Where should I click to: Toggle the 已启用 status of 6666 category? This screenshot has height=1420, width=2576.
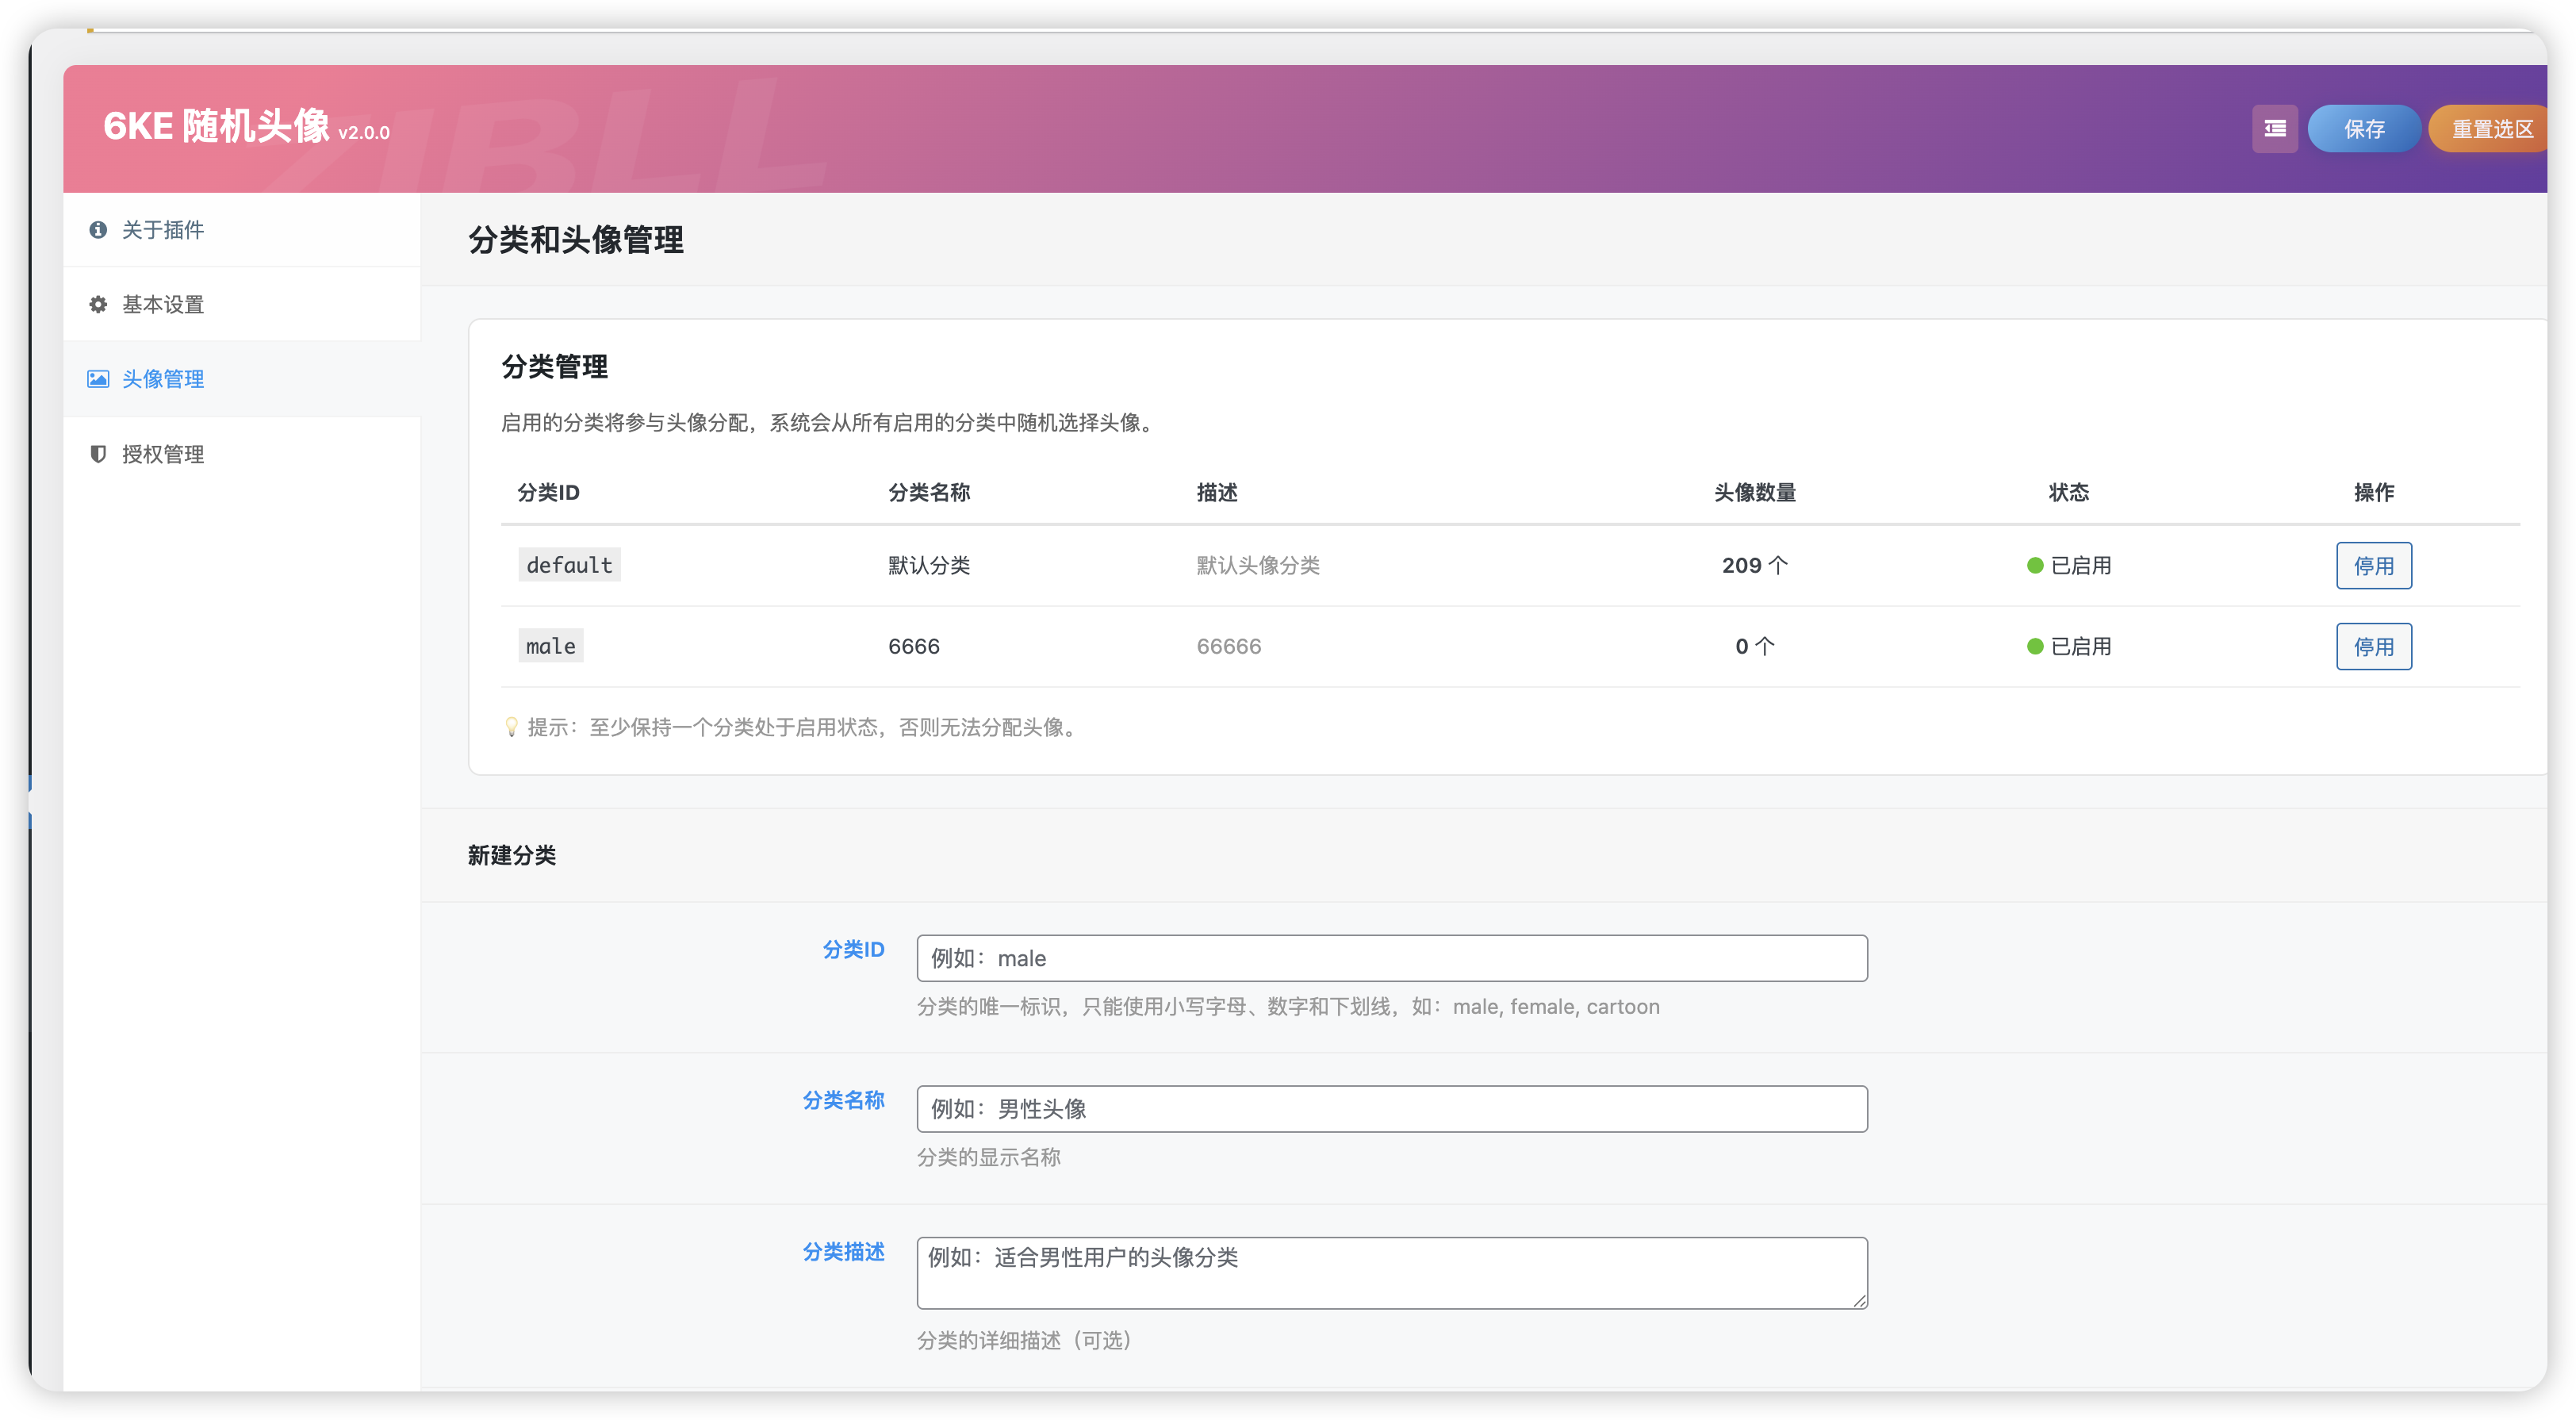[2374, 646]
